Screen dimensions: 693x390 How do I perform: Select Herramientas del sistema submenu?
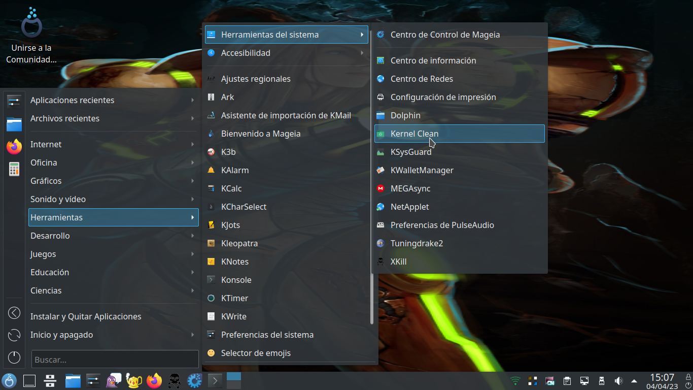click(287, 35)
